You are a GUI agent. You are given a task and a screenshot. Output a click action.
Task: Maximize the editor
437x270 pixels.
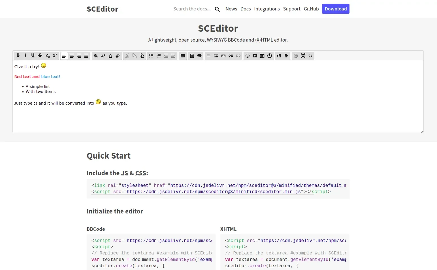[303, 56]
